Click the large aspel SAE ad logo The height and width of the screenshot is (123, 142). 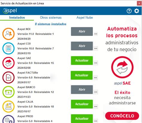[x=122, y=67]
